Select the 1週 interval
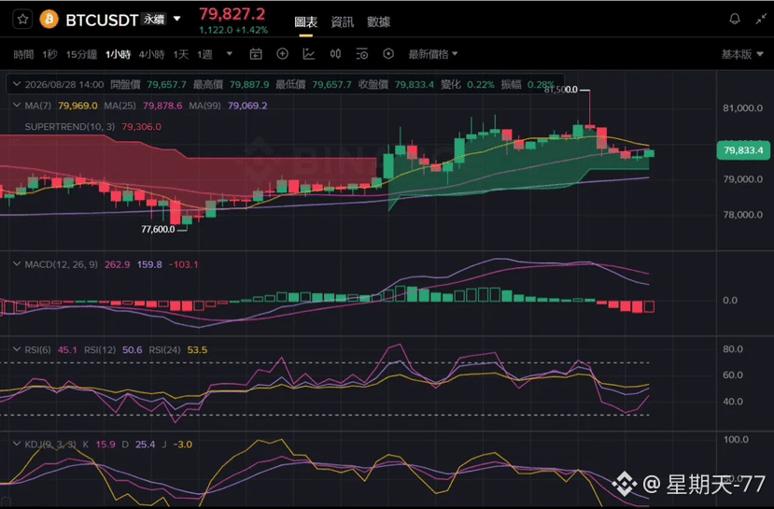Image resolution: width=774 pixels, height=509 pixels. tap(204, 54)
